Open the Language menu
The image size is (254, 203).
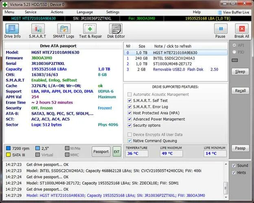(x=85, y=12)
